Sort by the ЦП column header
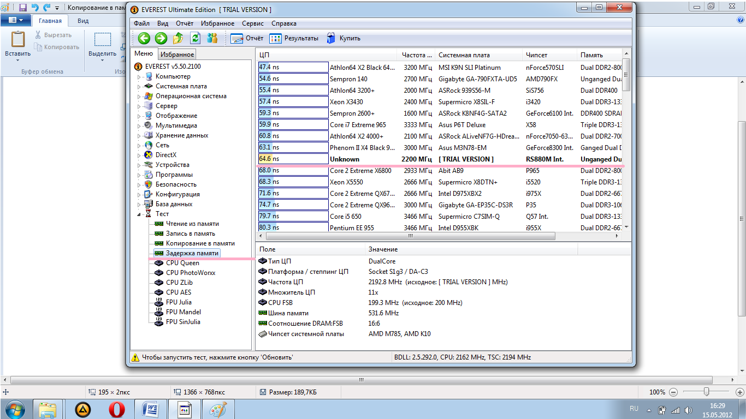 [x=327, y=55]
